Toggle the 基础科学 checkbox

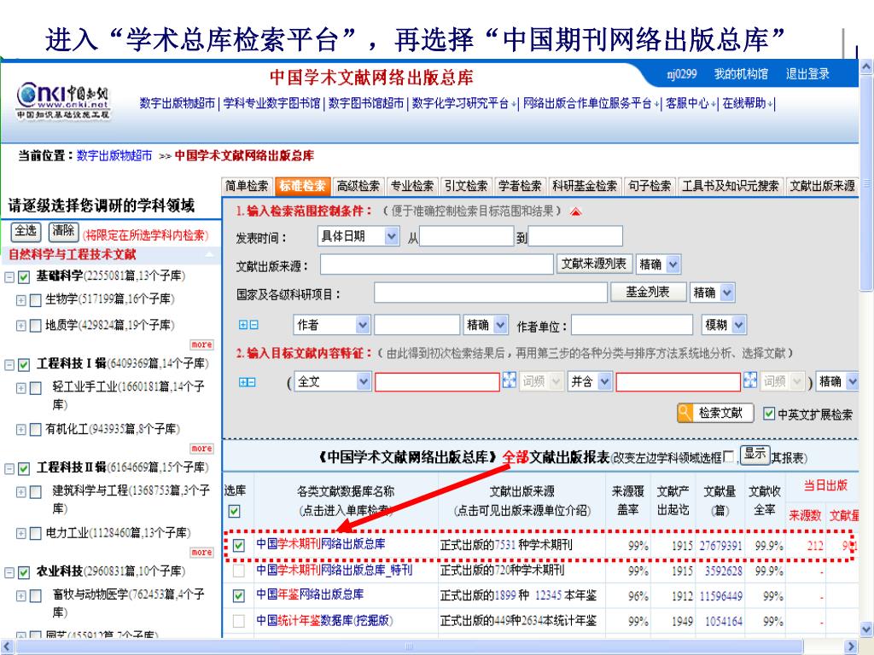23,277
